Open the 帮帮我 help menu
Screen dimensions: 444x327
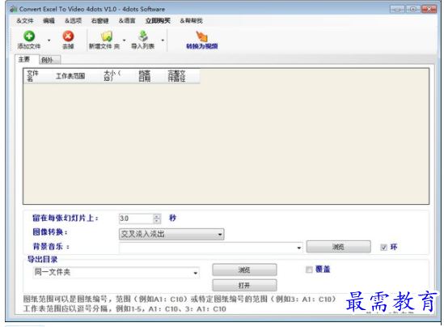click(x=192, y=21)
